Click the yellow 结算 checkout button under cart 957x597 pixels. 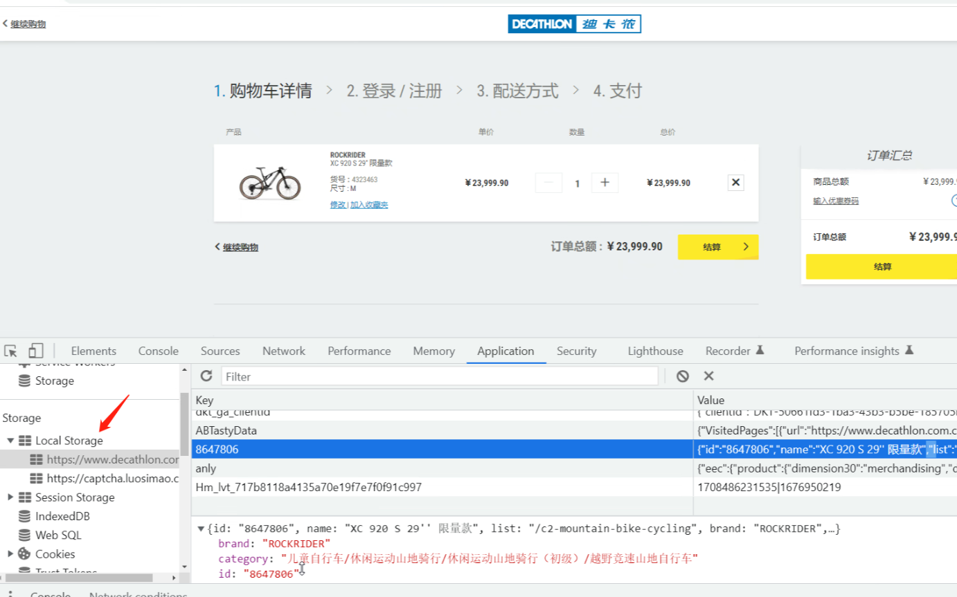[718, 247]
